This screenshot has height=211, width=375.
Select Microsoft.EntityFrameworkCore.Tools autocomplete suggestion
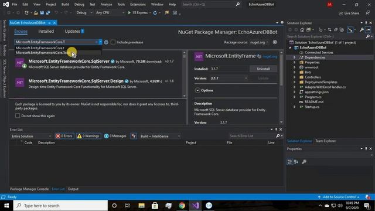pyautogui.click(x=58, y=53)
